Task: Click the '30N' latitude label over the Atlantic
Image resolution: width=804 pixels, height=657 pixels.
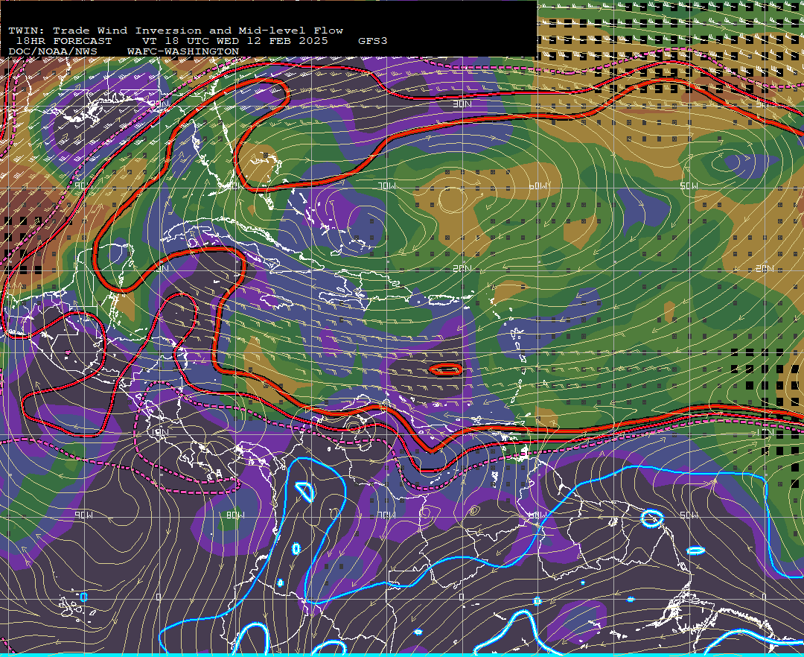Action: click(x=462, y=104)
